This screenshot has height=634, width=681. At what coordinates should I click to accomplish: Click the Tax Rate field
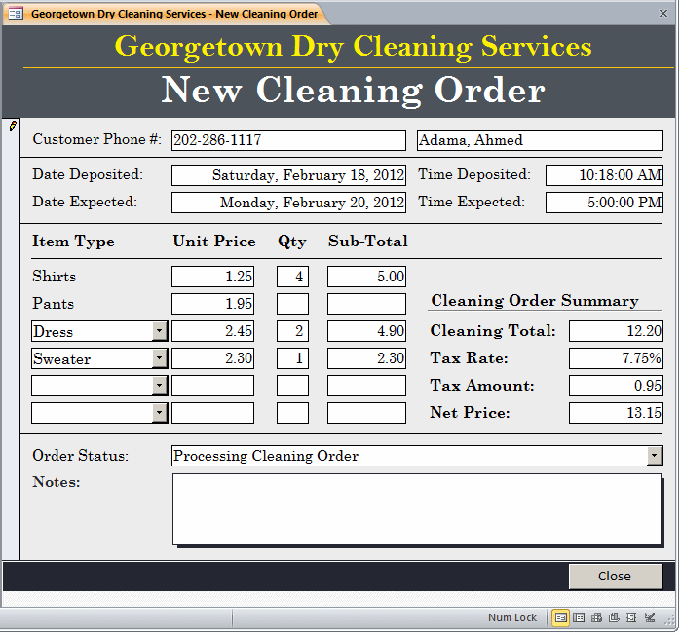(616, 358)
